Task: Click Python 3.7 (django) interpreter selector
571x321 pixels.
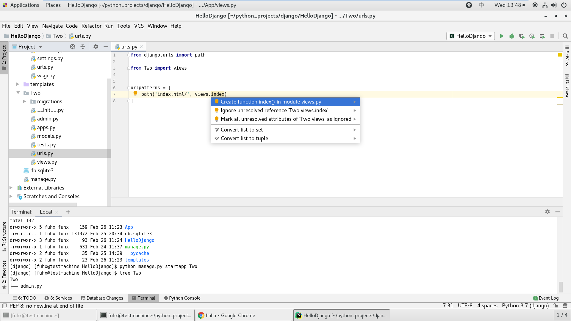Action: (x=525, y=306)
